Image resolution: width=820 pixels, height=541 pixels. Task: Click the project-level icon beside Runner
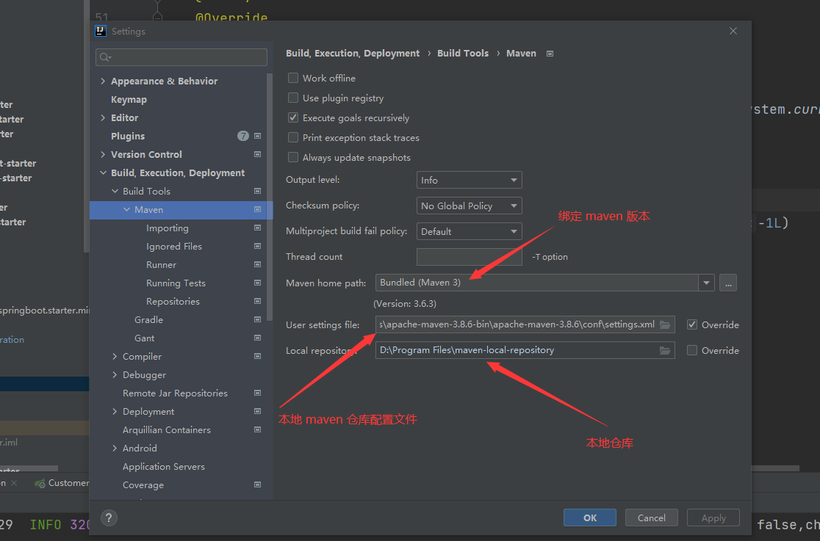pyautogui.click(x=257, y=264)
